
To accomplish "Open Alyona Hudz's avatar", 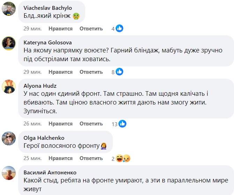I will tap(8, 86).
